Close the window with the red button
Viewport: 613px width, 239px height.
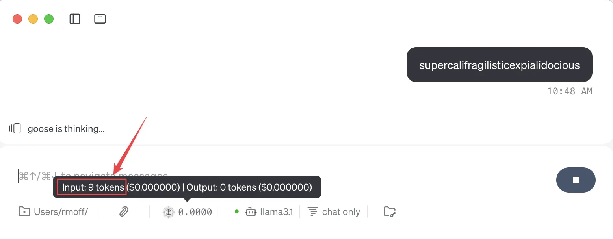point(17,19)
